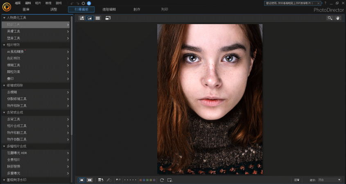Select the hand pan tool
The height and width of the screenshot is (184, 346).
coord(338,18)
